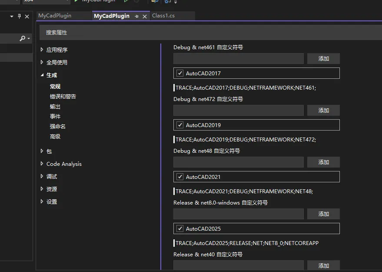This screenshot has width=382, height=272.
Task: Select the 输出 item
Action: click(x=55, y=106)
